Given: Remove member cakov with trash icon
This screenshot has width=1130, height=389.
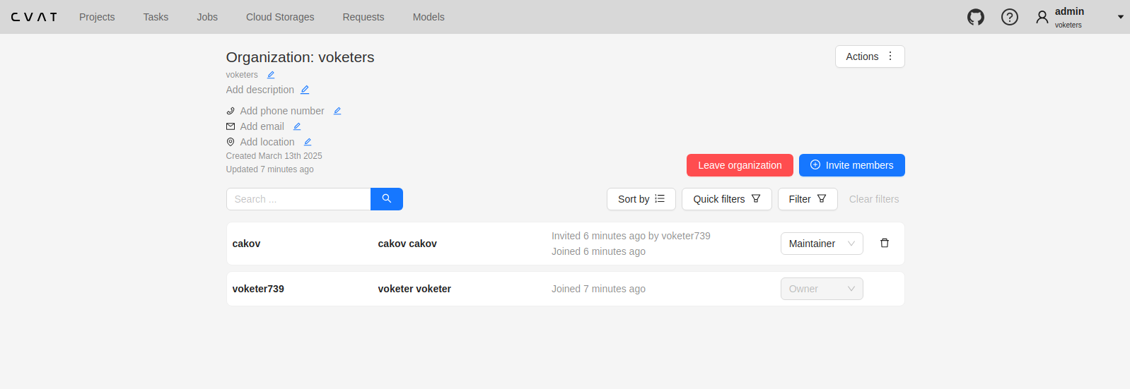Looking at the screenshot, I should click(884, 243).
